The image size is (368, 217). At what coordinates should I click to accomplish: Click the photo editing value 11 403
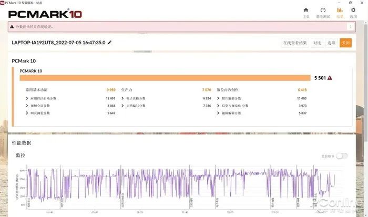302,98
